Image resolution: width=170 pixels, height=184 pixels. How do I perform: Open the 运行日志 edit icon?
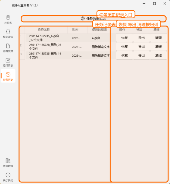[8, 60]
